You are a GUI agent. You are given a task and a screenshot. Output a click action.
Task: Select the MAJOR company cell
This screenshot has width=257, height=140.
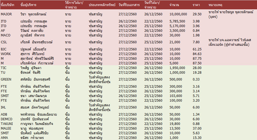[6, 14]
